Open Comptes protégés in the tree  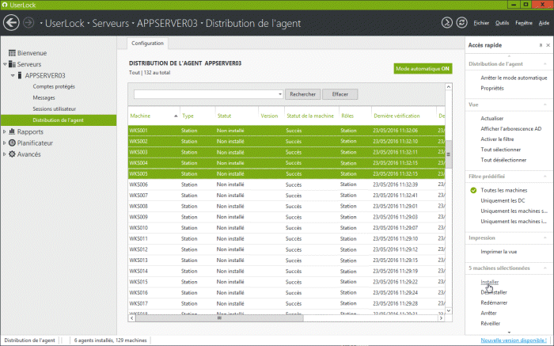54,86
